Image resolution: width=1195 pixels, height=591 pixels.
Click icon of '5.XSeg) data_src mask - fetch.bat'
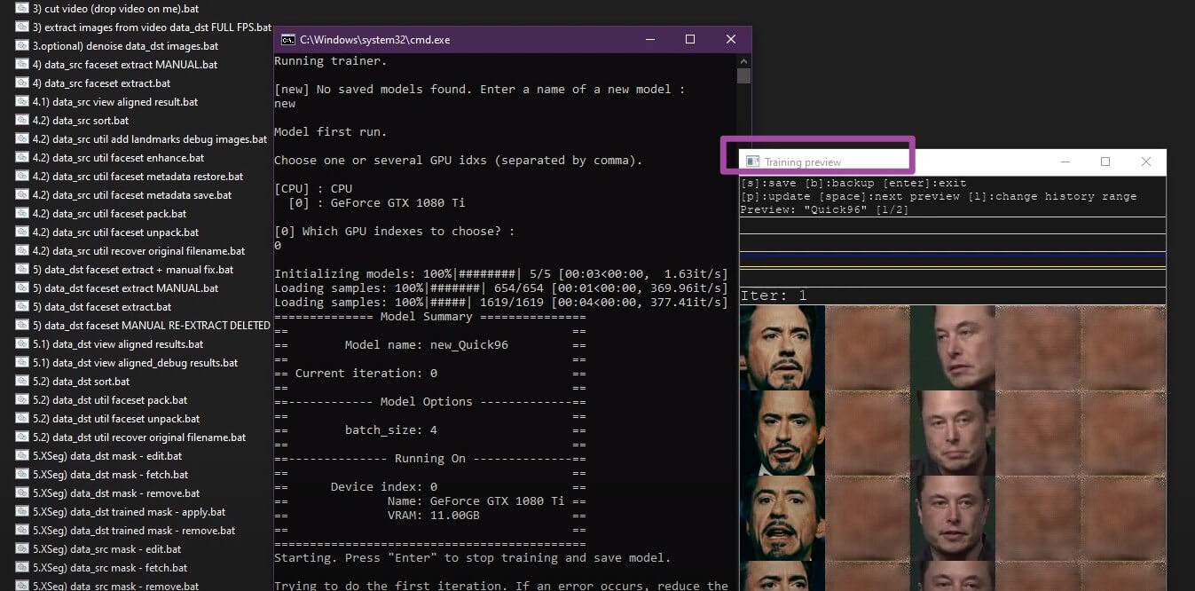point(22,567)
